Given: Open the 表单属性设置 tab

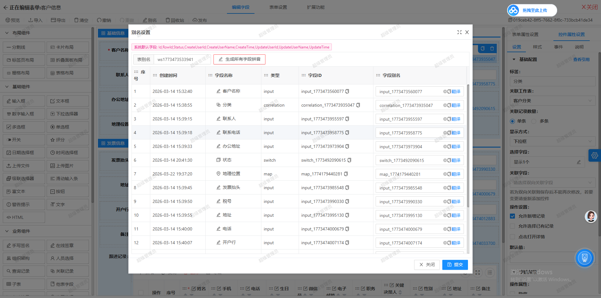Looking at the screenshot, I should pos(525,34).
